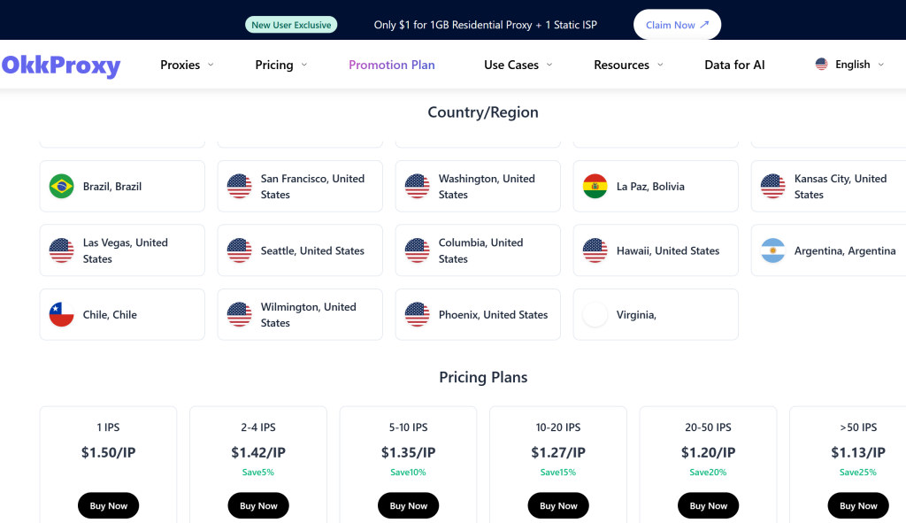Click the Chile flag icon
The height and width of the screenshot is (523, 906).
[x=61, y=315]
